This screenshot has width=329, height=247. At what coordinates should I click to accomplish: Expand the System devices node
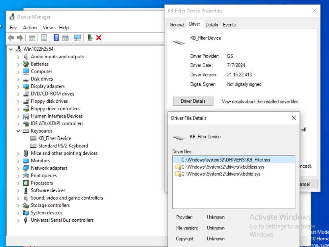[18, 213]
